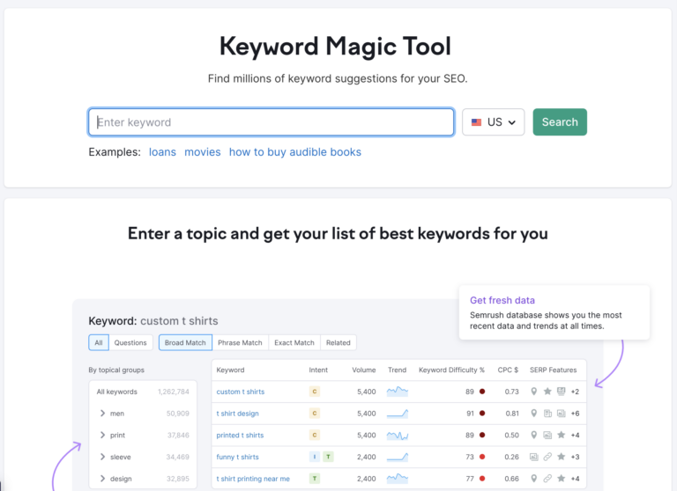Click image pack icon in printed t shirts row
Image resolution: width=677 pixels, height=491 pixels.
[x=547, y=435]
